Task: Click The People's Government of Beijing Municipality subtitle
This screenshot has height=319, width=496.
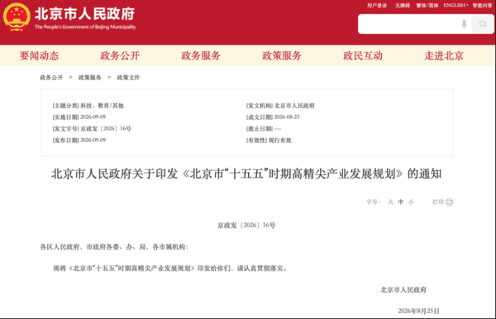Action: pos(85,27)
